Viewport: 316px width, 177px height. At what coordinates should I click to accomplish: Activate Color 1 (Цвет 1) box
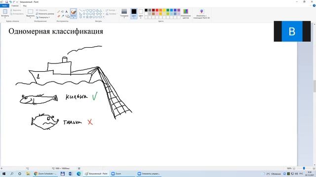point(134,13)
